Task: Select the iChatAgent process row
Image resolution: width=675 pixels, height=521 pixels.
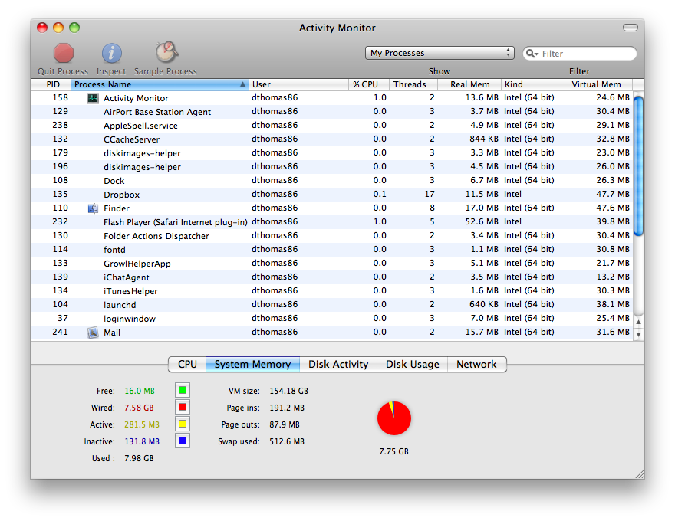Action: pos(332,277)
